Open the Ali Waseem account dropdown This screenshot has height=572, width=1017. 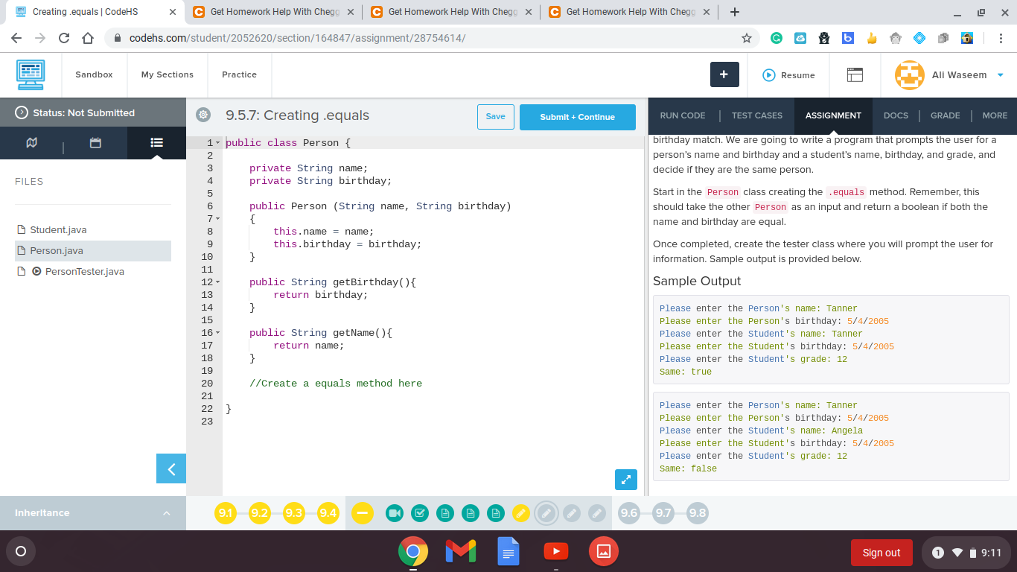[x=1000, y=75]
